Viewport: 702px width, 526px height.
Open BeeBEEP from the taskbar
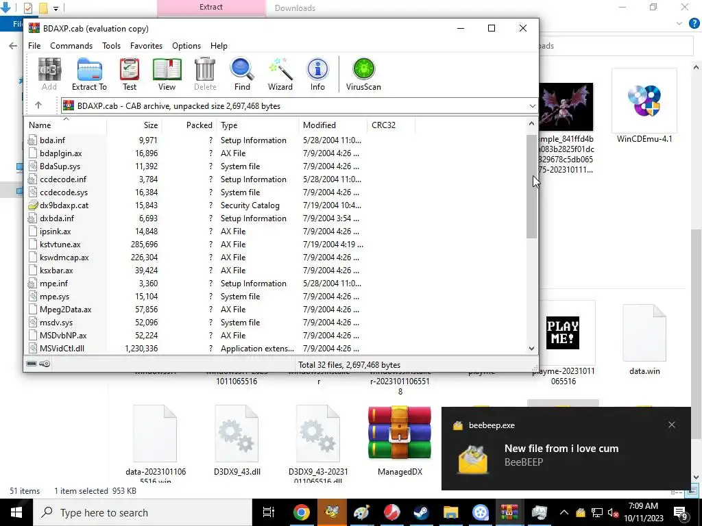click(x=332, y=512)
